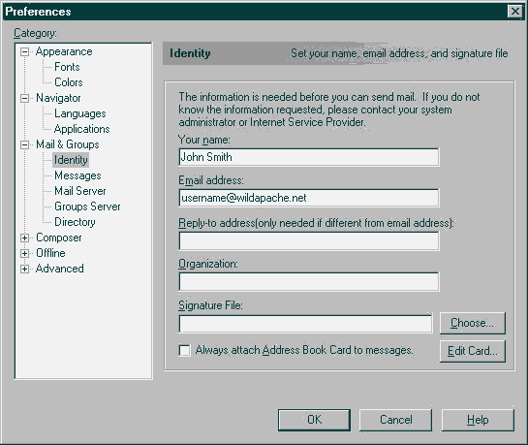This screenshot has width=528, height=445.
Task: Collapse the Appearance category
Action: (24, 52)
